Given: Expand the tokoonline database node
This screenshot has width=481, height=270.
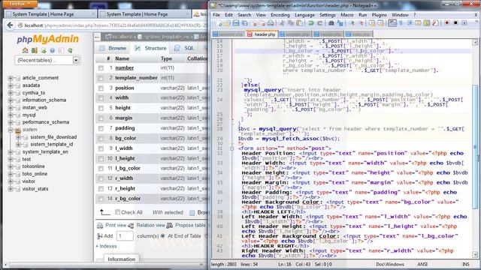Looking at the screenshot, I should tap(11, 166).
